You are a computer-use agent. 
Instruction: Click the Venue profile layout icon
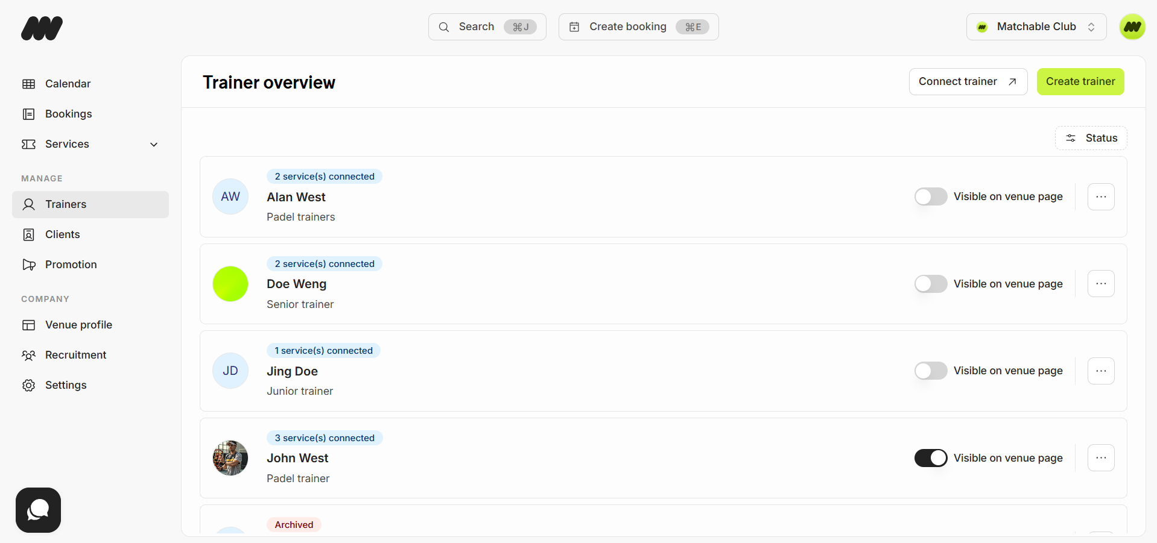pyautogui.click(x=28, y=325)
